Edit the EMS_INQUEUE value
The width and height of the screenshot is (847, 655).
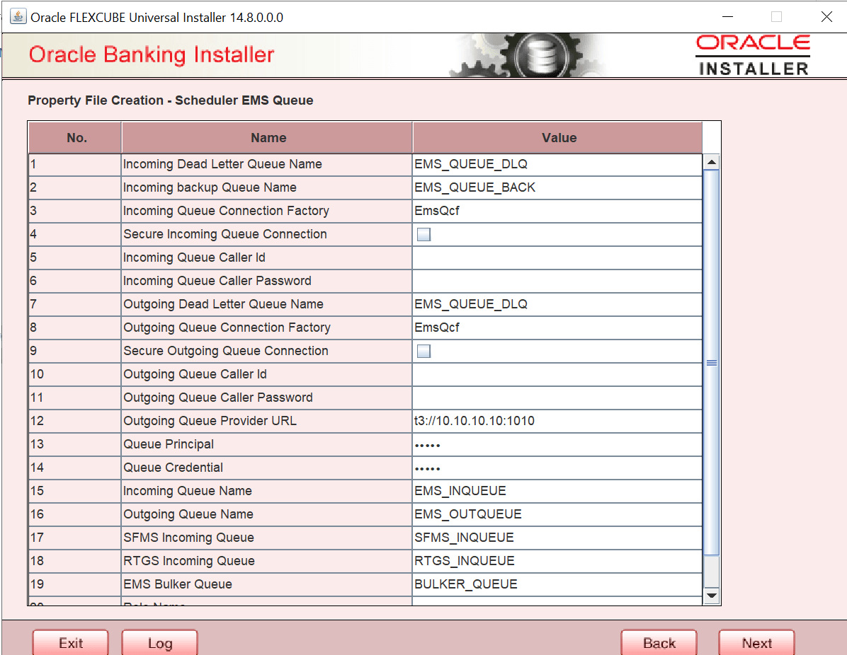tap(557, 490)
